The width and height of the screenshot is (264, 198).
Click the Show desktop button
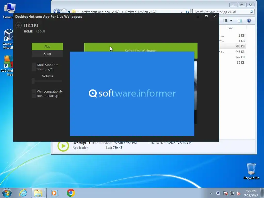262,193
